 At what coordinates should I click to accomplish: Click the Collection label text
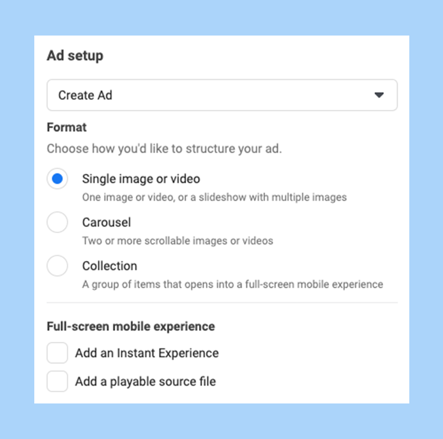(110, 266)
